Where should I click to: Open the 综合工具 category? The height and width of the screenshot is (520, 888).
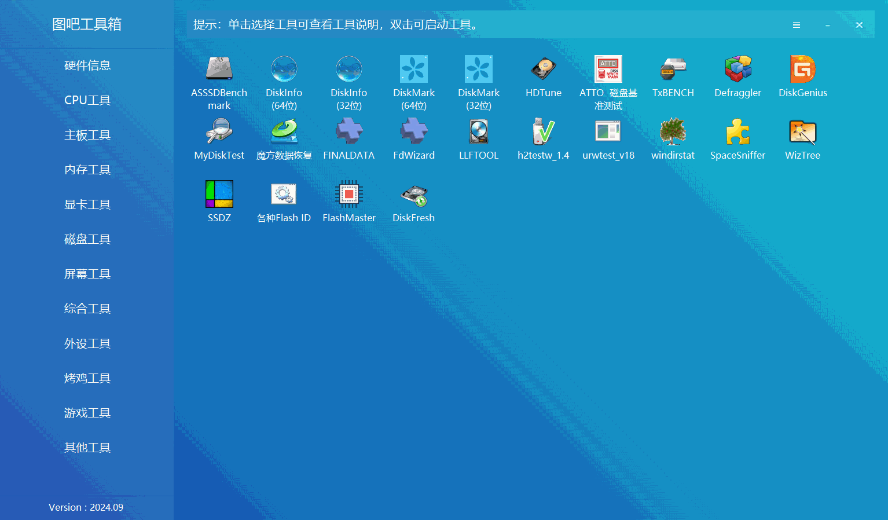pyautogui.click(x=87, y=309)
